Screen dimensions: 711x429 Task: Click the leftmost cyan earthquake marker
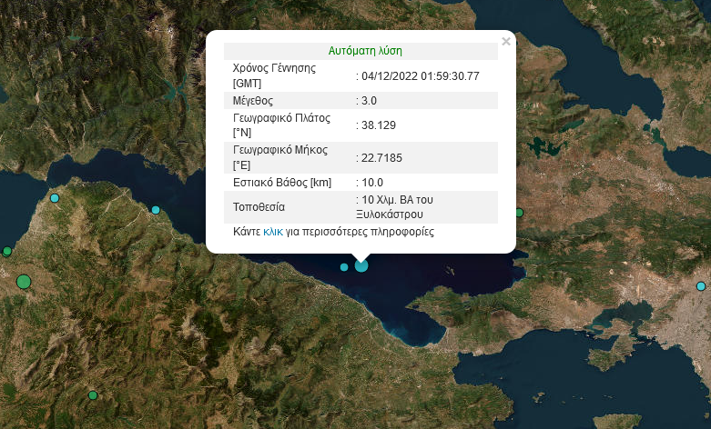point(55,198)
